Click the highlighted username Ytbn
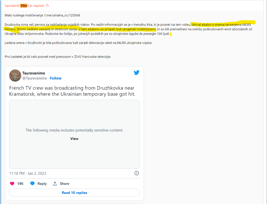 [24, 6]
